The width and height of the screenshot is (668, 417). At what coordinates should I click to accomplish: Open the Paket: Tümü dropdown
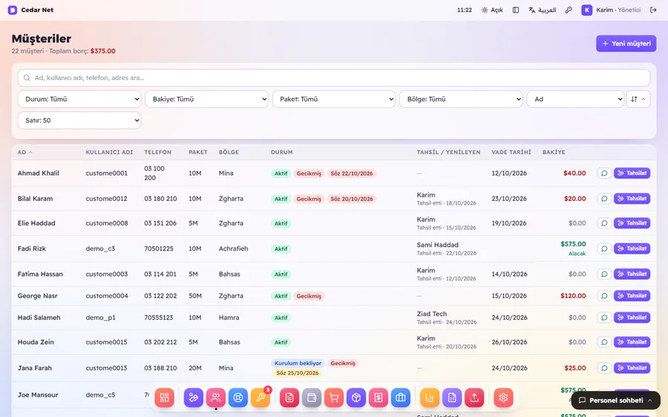click(x=334, y=99)
